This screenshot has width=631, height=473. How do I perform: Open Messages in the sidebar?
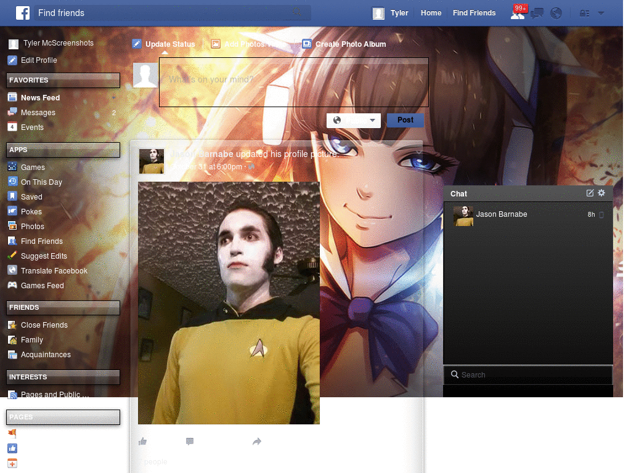(38, 113)
